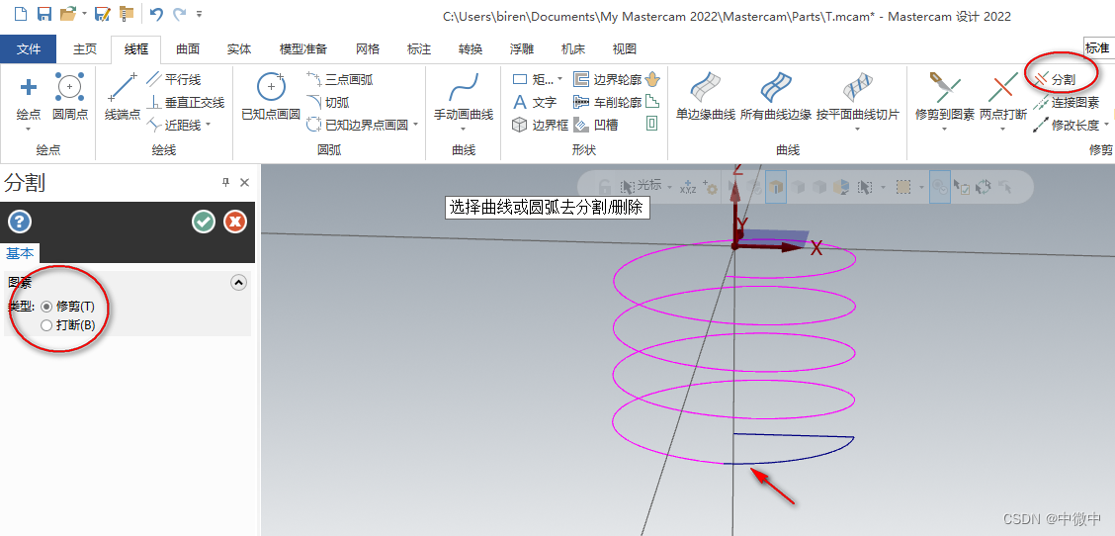The width and height of the screenshot is (1115, 536).
Task: Expand the 绘点 dropdown arrow
Action: coord(29,130)
